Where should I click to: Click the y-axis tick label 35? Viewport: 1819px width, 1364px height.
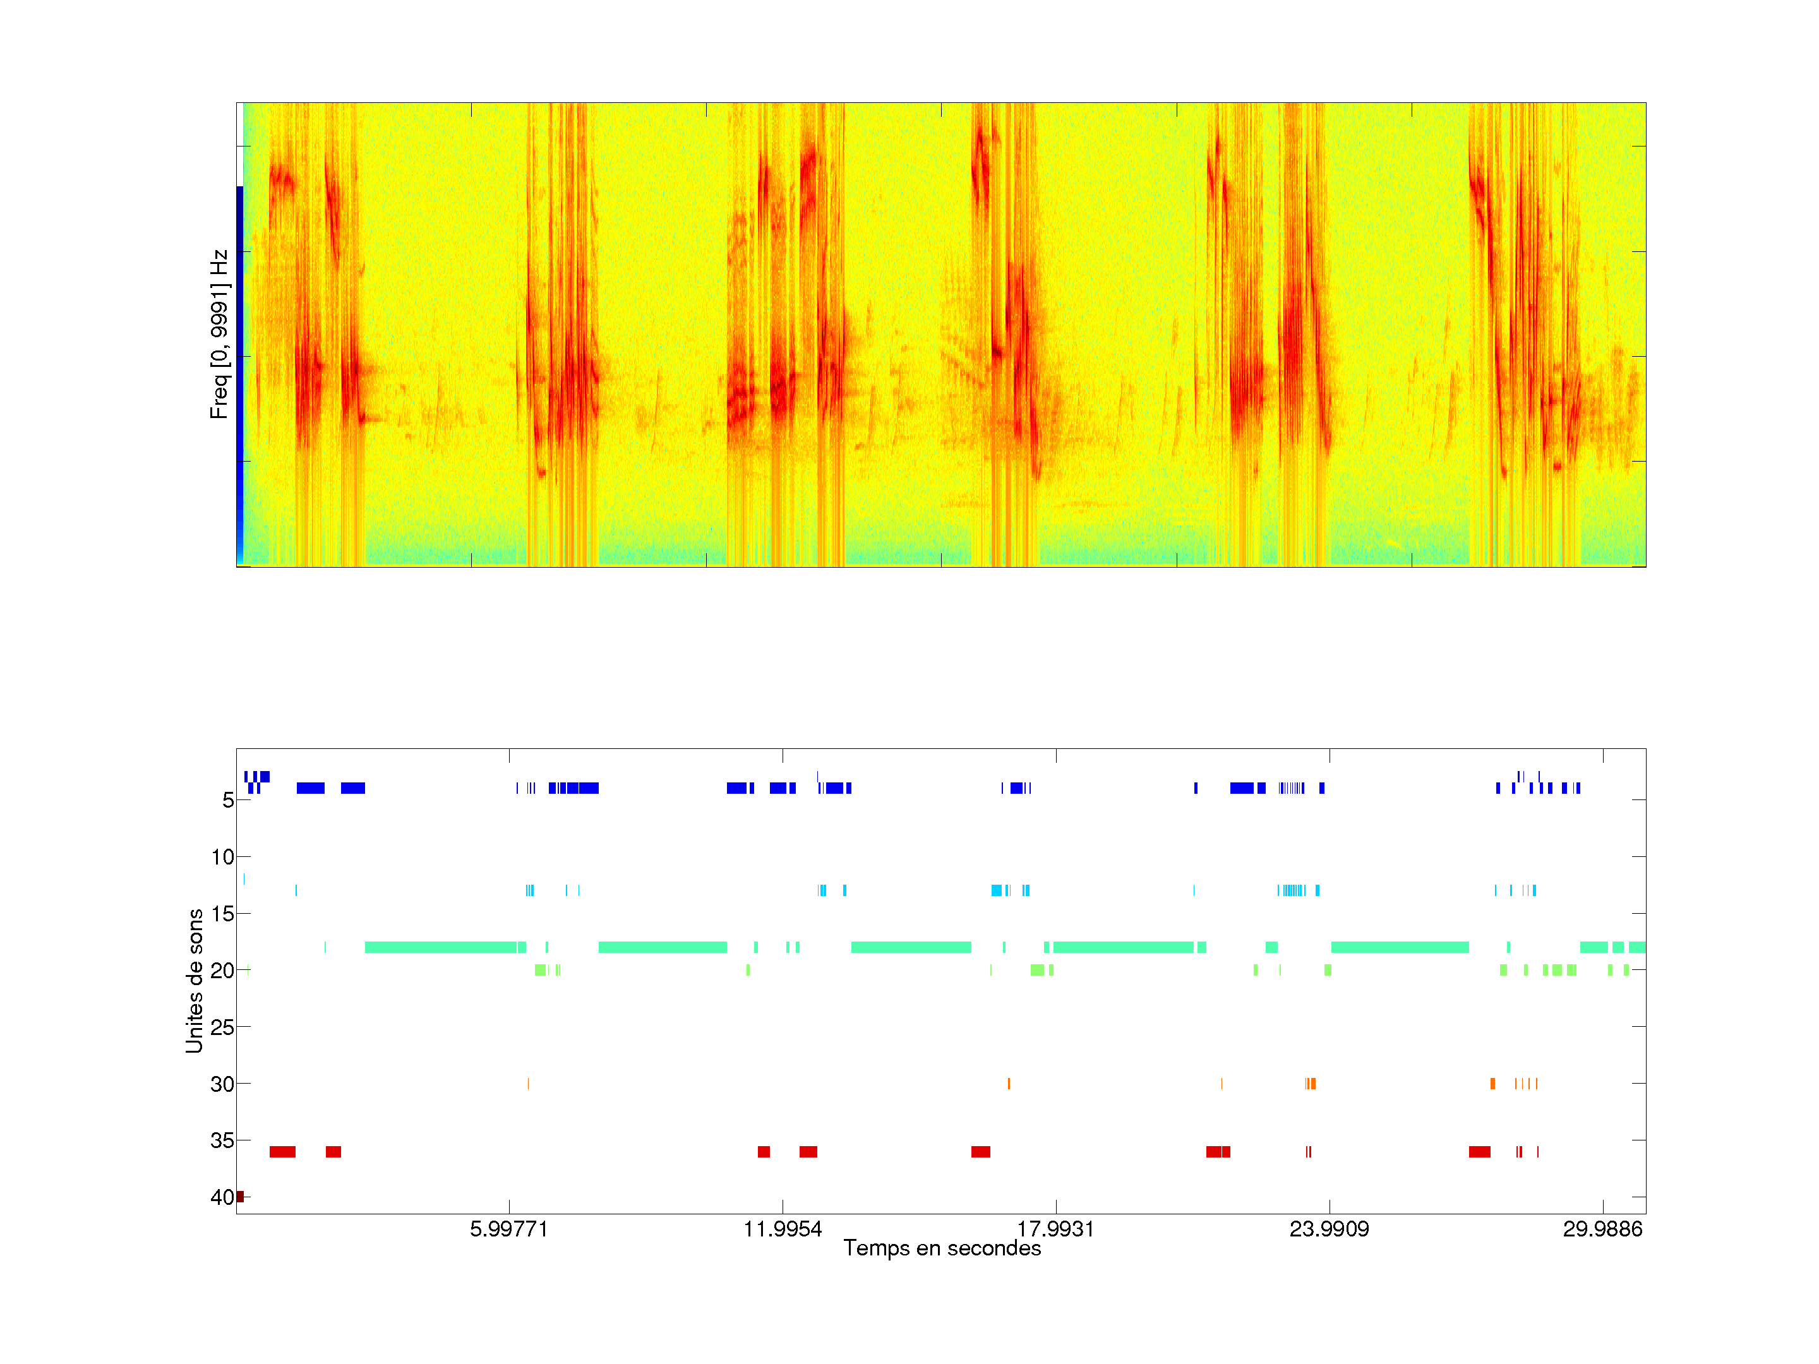[x=222, y=1140]
